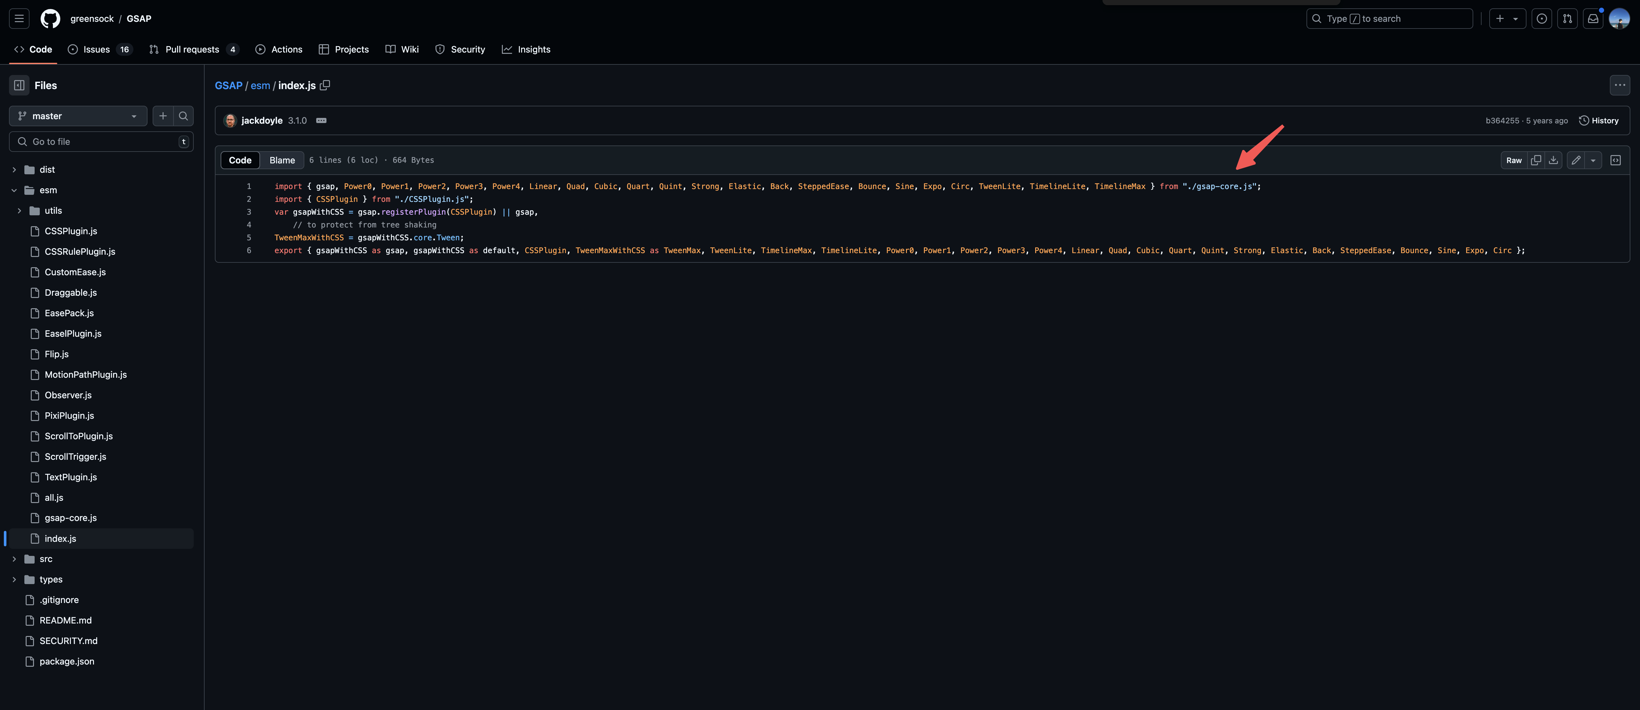This screenshot has width=1640, height=710.
Task: Open the 3.1.0 commit message
Action: (297, 120)
